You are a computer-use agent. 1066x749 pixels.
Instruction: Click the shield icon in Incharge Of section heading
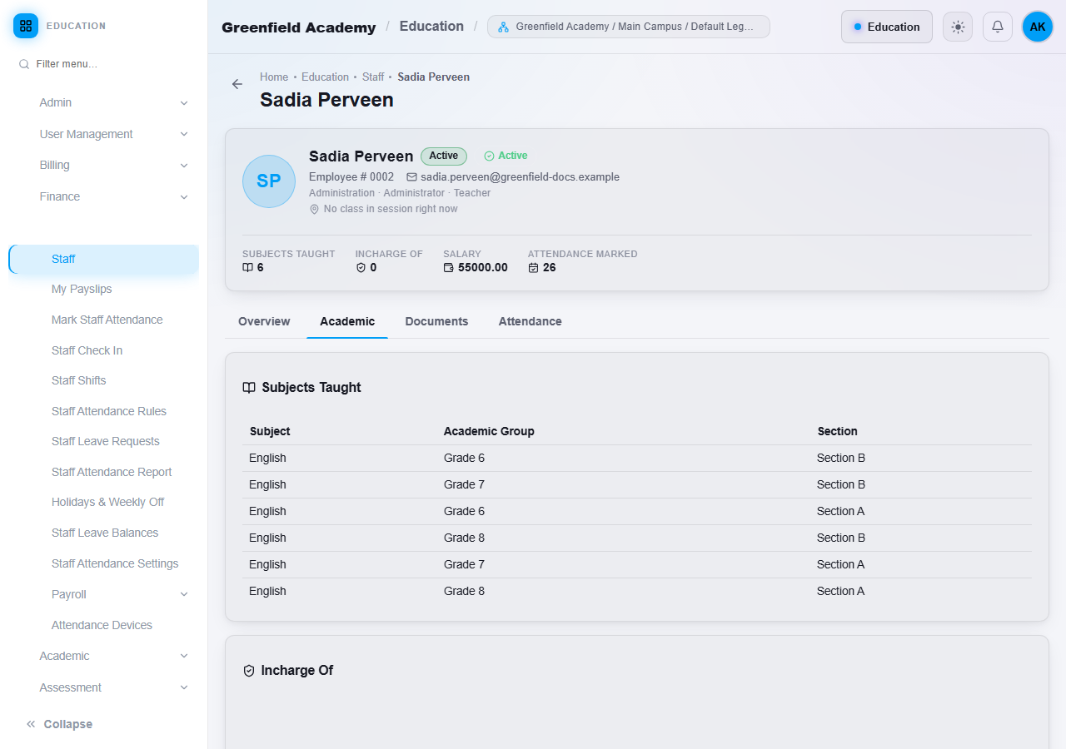248,671
